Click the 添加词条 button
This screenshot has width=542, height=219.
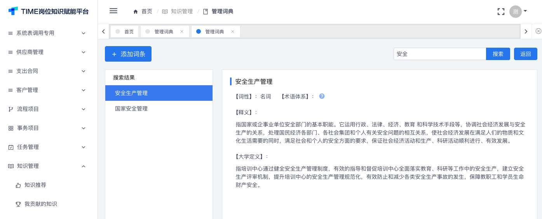point(128,54)
